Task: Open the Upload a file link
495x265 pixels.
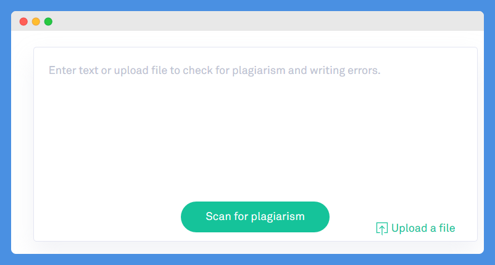Action: 415,228
